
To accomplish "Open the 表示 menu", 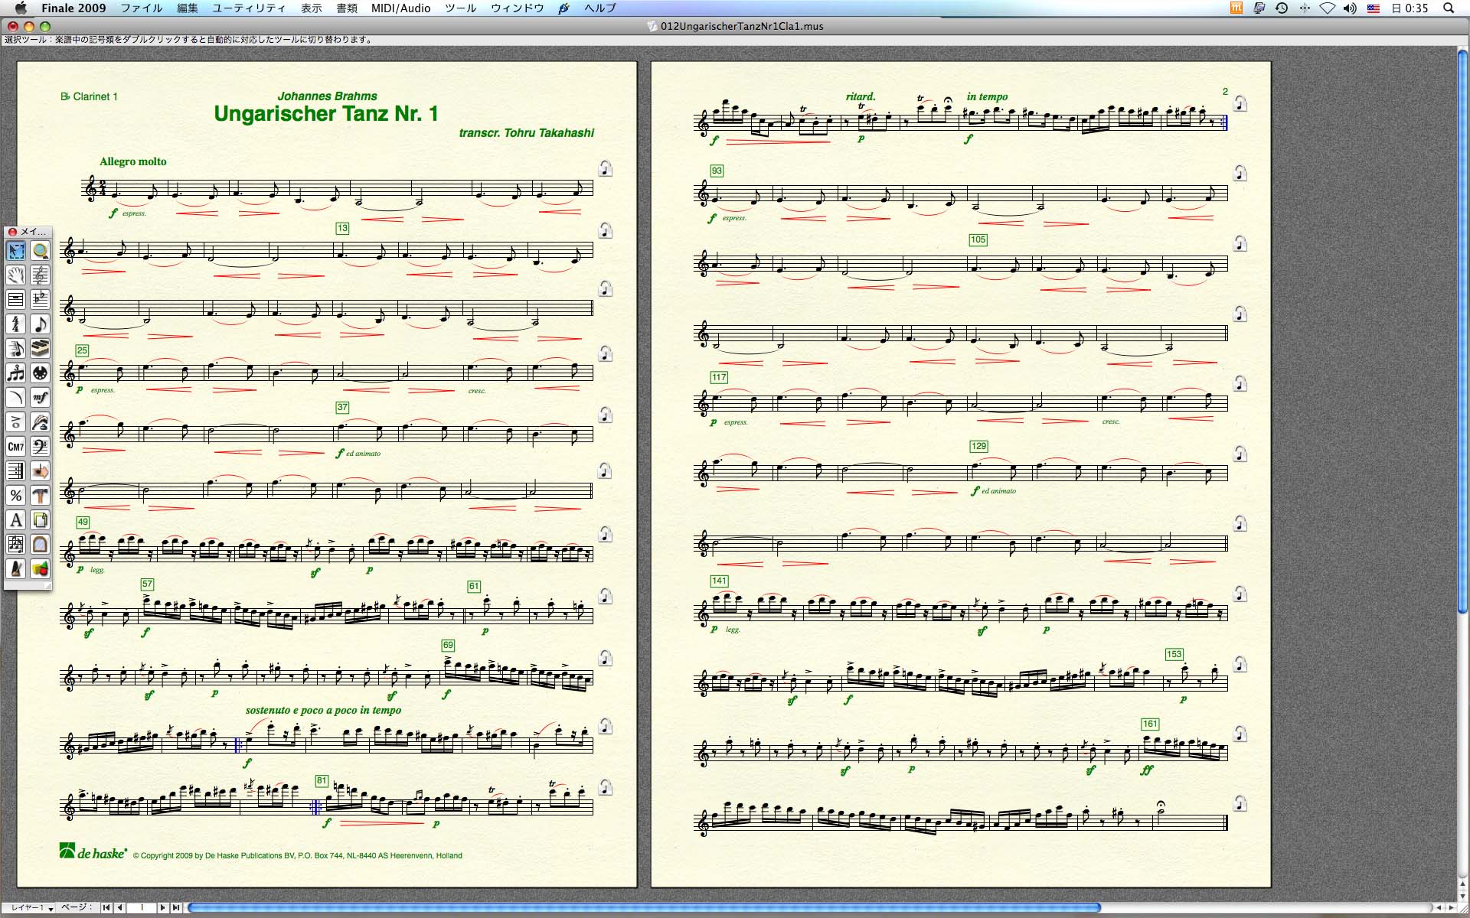I will (311, 8).
